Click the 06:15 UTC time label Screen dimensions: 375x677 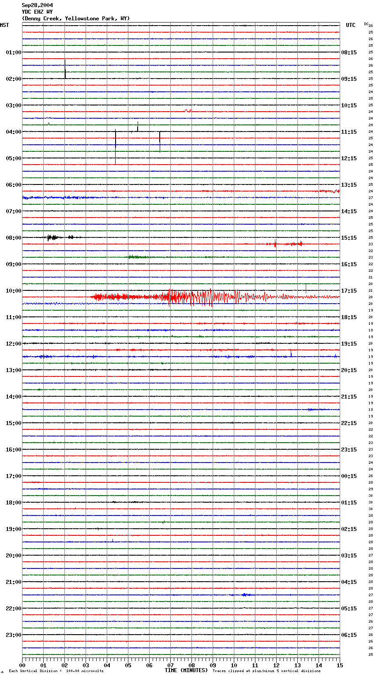(x=349, y=635)
